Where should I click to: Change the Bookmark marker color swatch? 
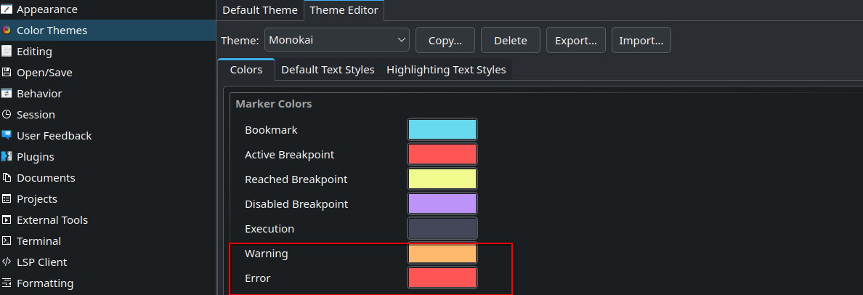click(442, 130)
